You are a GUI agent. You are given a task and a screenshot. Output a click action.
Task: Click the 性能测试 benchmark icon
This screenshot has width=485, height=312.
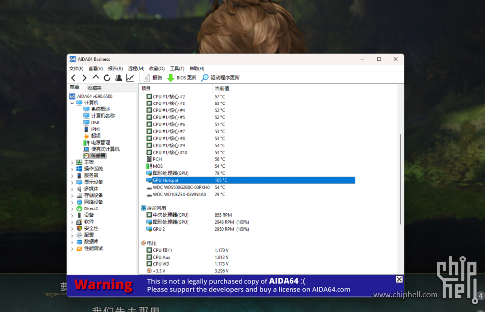[79, 249]
